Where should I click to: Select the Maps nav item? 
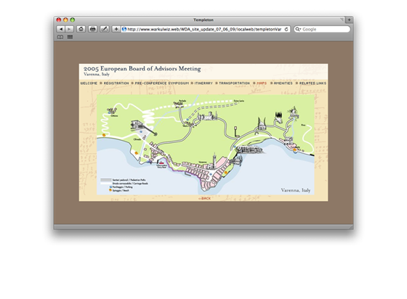(x=262, y=83)
